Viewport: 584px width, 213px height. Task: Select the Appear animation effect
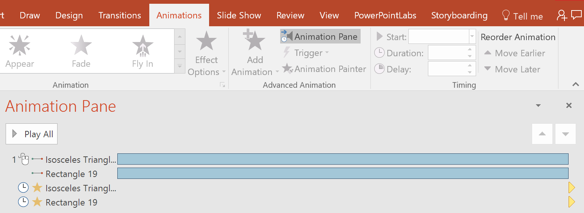tap(20, 51)
